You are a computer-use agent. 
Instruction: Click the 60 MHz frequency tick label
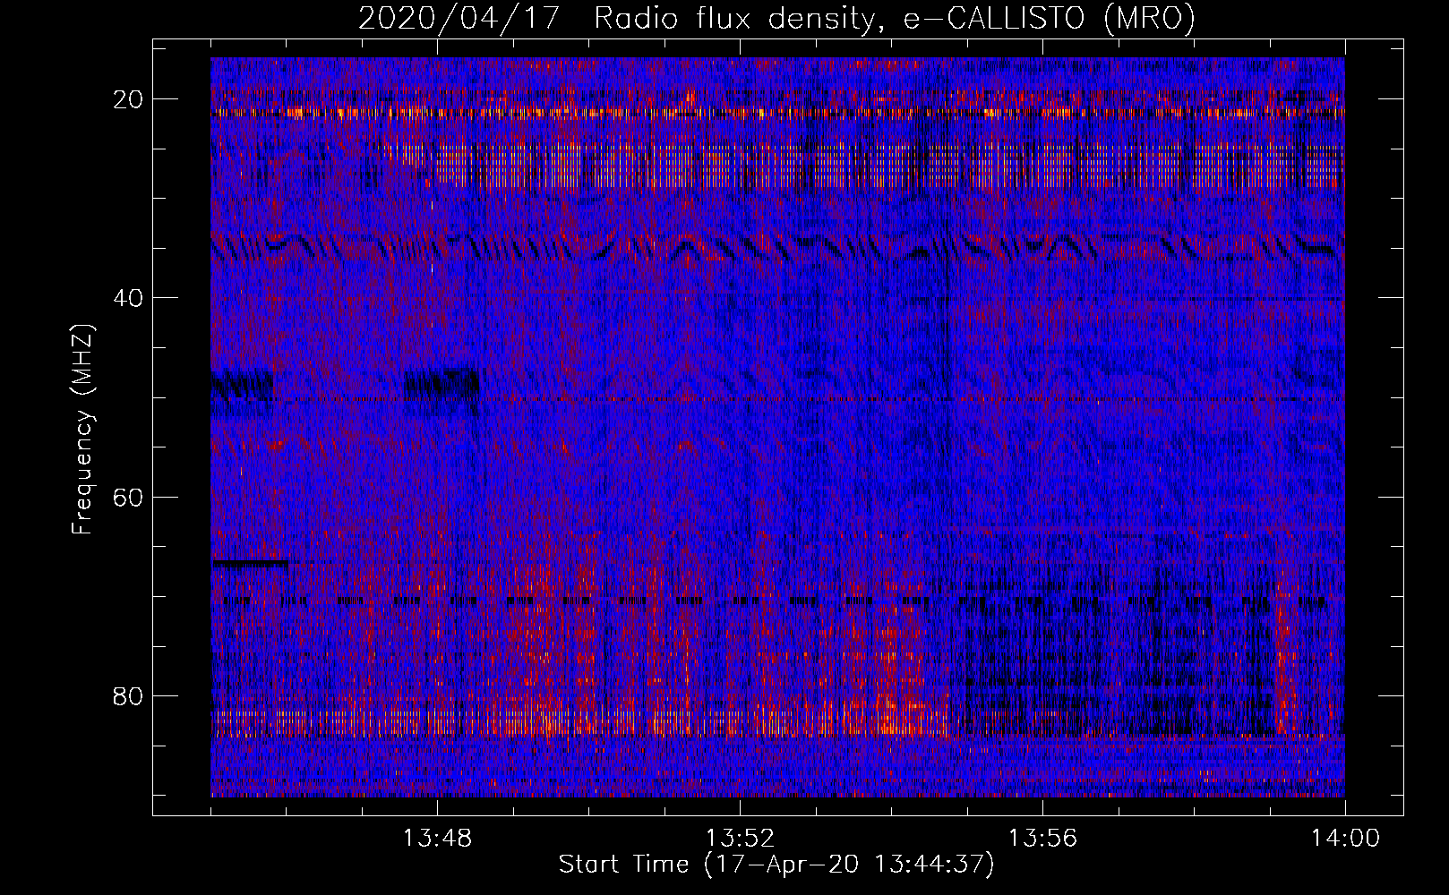[x=128, y=497]
